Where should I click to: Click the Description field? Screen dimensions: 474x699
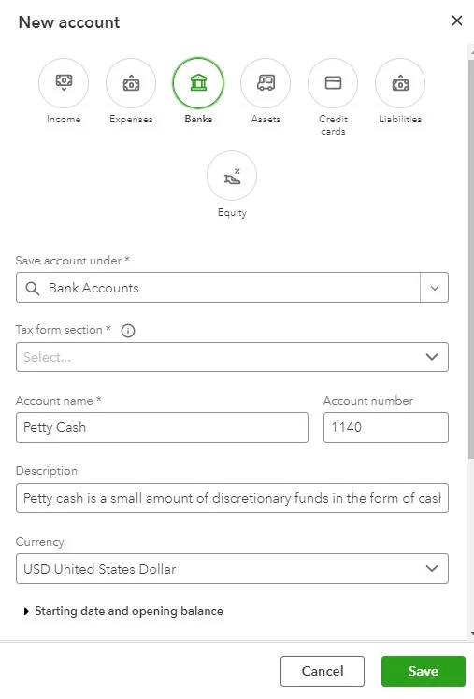232,498
